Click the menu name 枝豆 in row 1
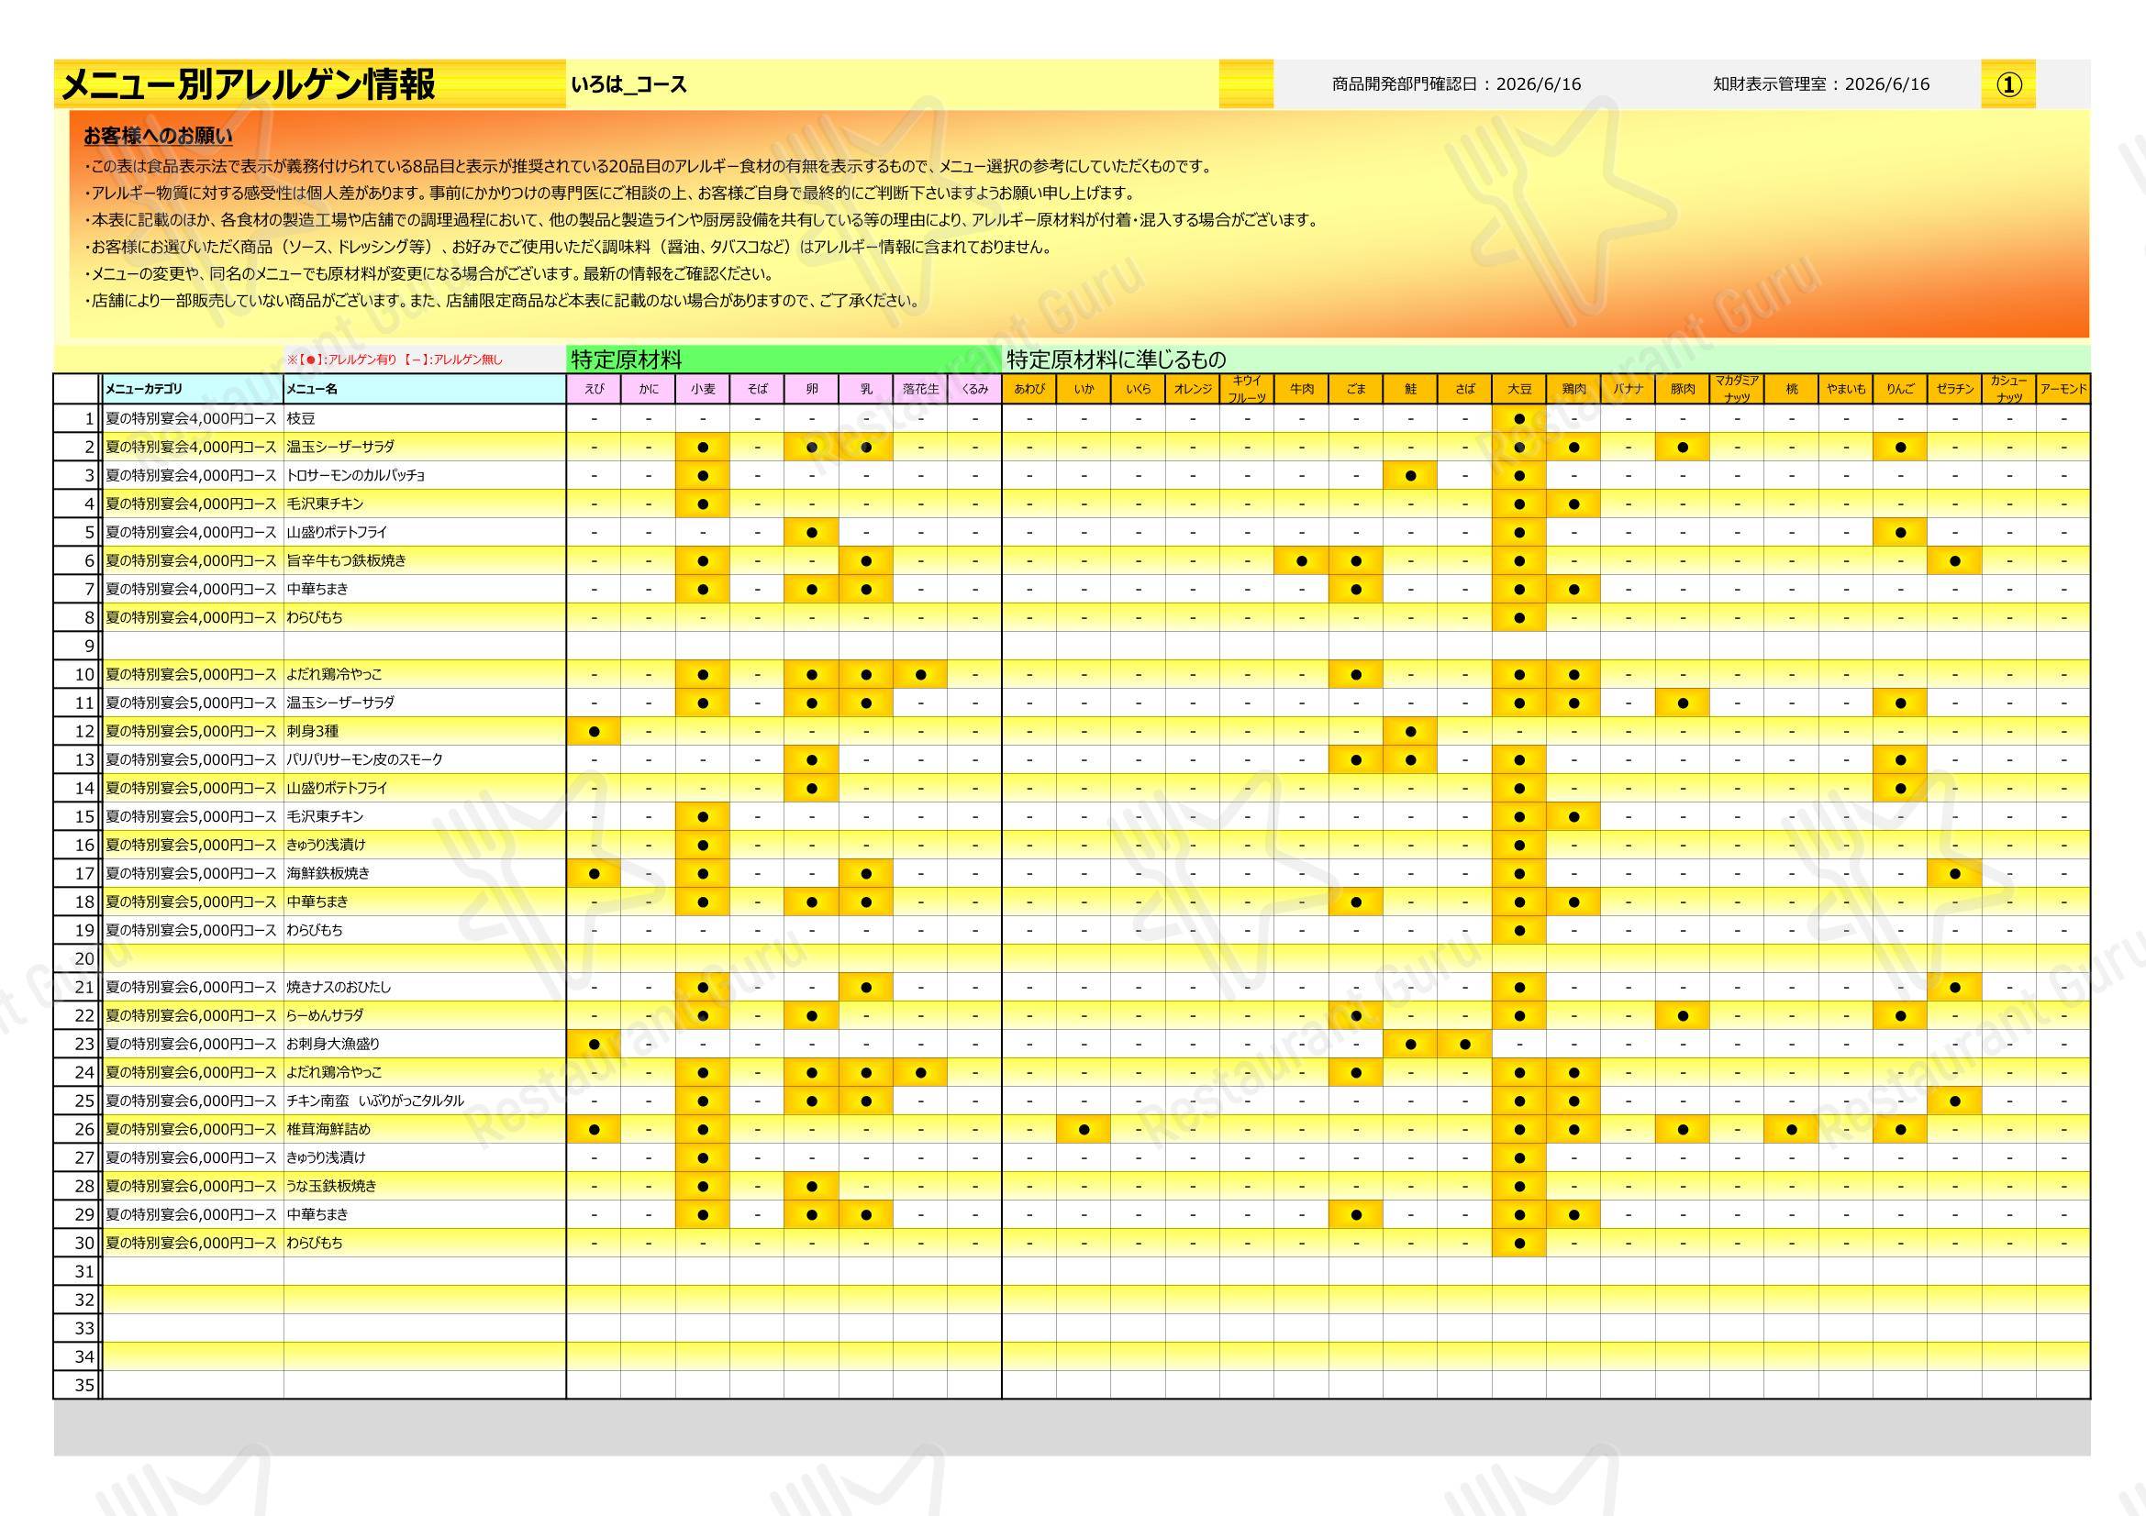The image size is (2146, 1516). [301, 418]
